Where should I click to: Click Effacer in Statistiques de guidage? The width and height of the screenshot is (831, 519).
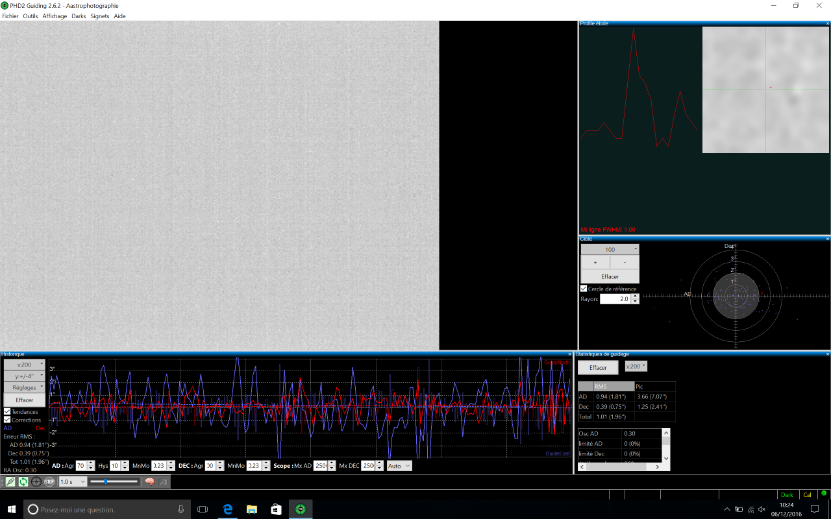pyautogui.click(x=597, y=367)
